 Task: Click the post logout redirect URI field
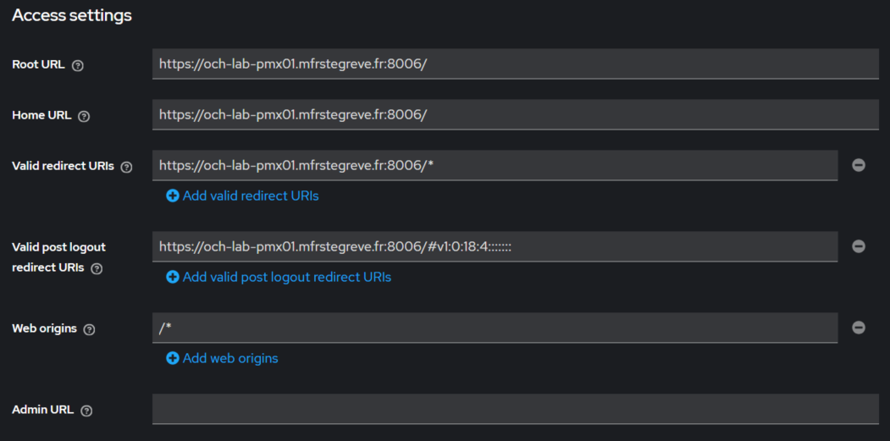(x=495, y=246)
